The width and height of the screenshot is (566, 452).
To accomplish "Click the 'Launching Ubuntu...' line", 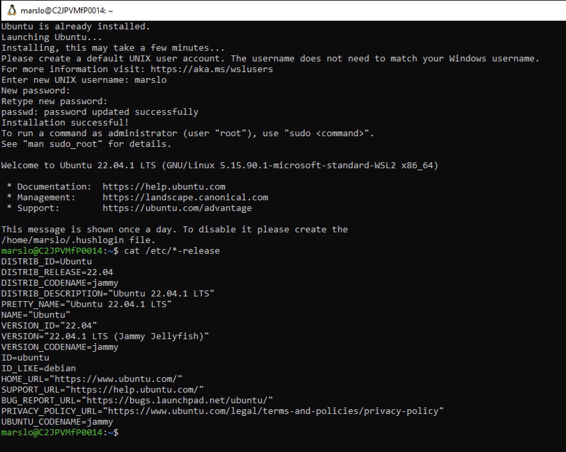I will coord(52,37).
